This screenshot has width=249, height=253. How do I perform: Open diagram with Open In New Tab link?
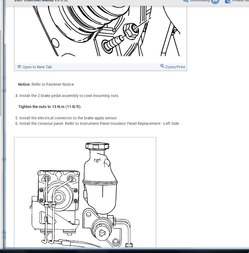coord(37,67)
